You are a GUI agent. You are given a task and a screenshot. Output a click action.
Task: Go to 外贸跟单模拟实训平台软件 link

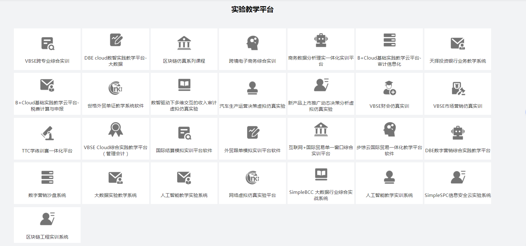pyautogui.click(x=252, y=151)
